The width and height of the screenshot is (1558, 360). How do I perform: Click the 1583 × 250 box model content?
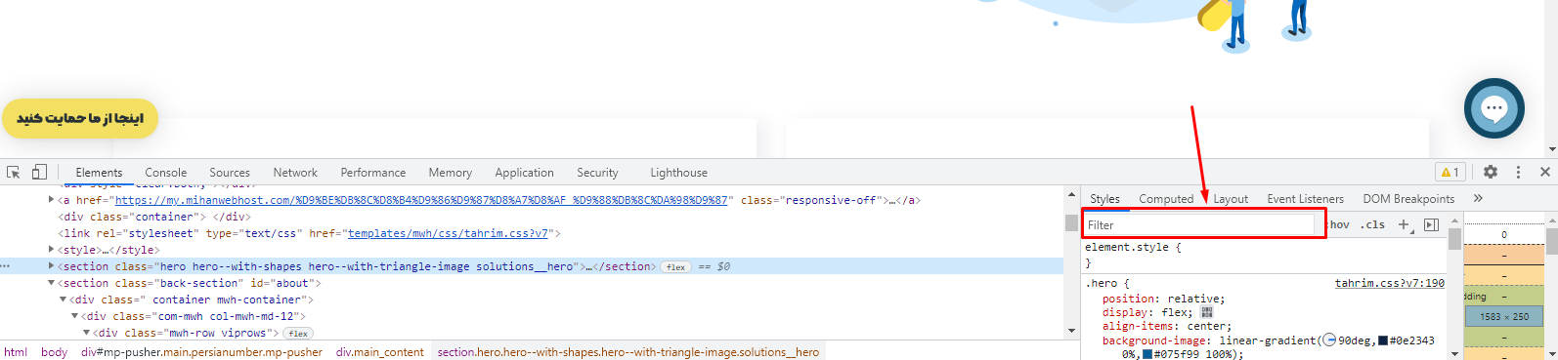click(x=1503, y=316)
